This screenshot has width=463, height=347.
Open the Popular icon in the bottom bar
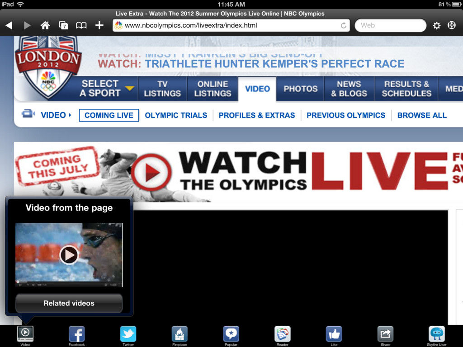point(231,334)
